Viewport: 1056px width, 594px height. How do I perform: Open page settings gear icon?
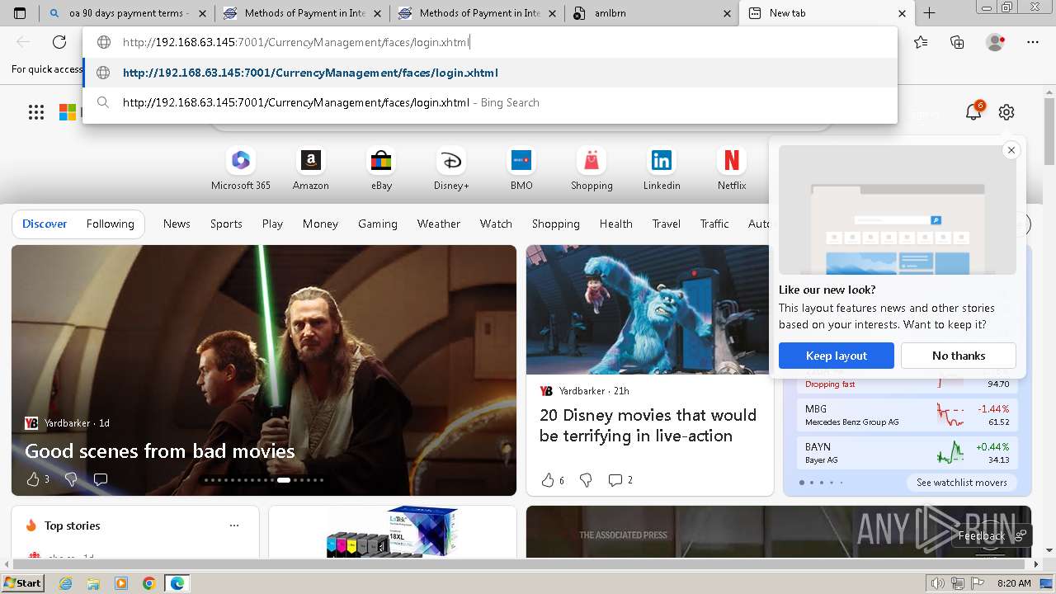(1006, 112)
